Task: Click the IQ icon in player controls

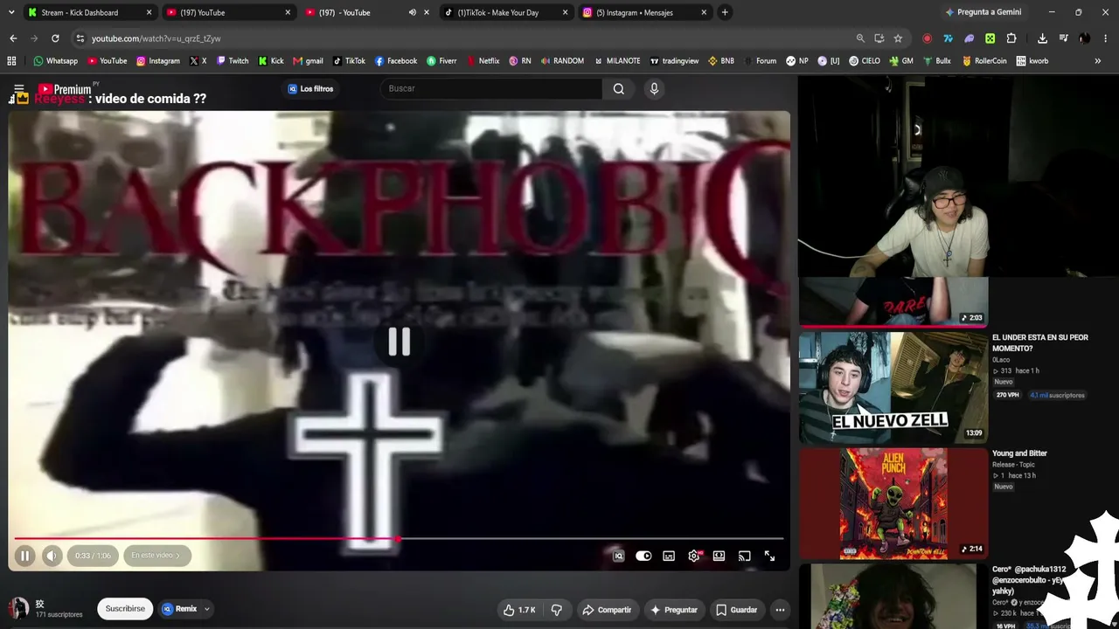Action: click(x=618, y=556)
